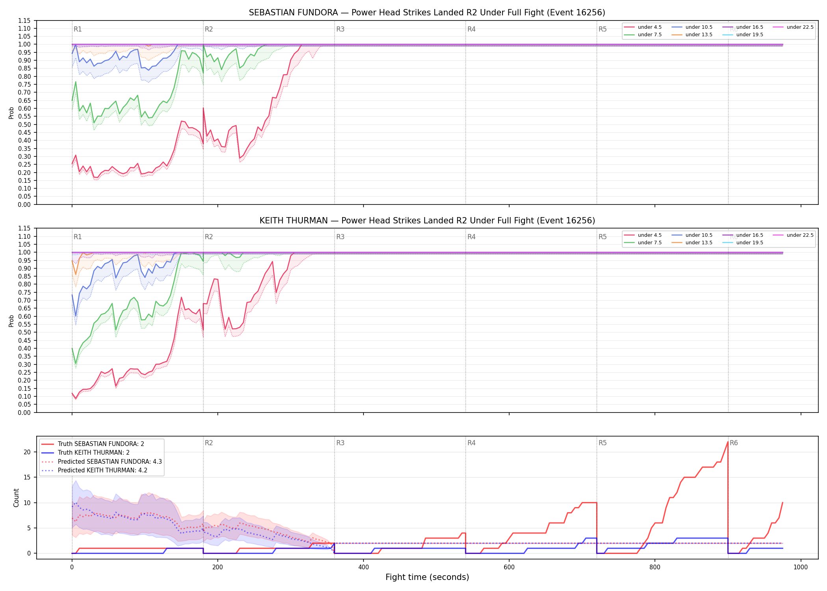Click the x-axis tick label 1000
The width and height of the screenshot is (827, 591).
801,567
